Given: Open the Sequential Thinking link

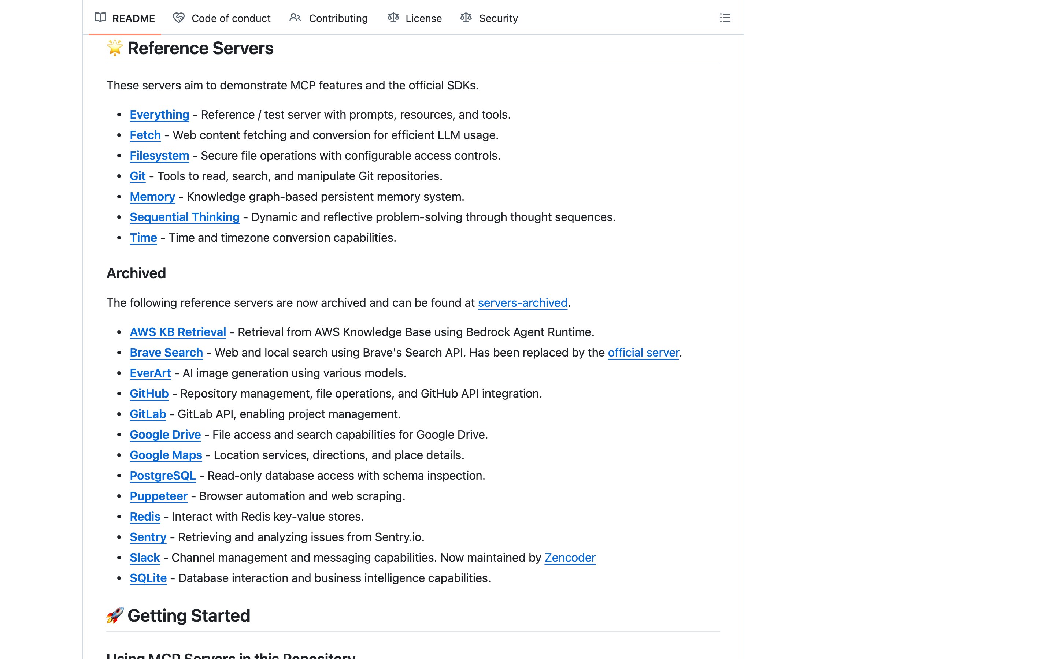Looking at the screenshot, I should [x=185, y=217].
